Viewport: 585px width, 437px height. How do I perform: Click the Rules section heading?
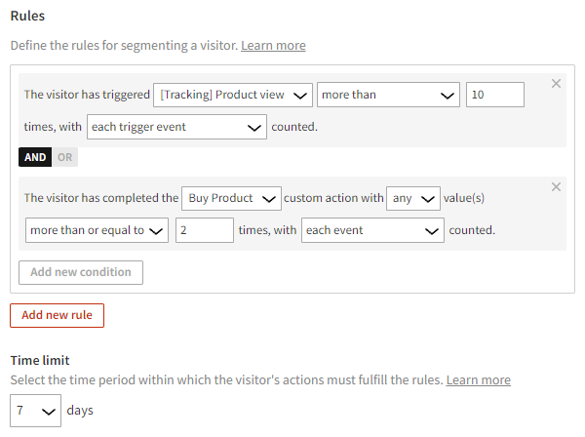click(x=27, y=17)
